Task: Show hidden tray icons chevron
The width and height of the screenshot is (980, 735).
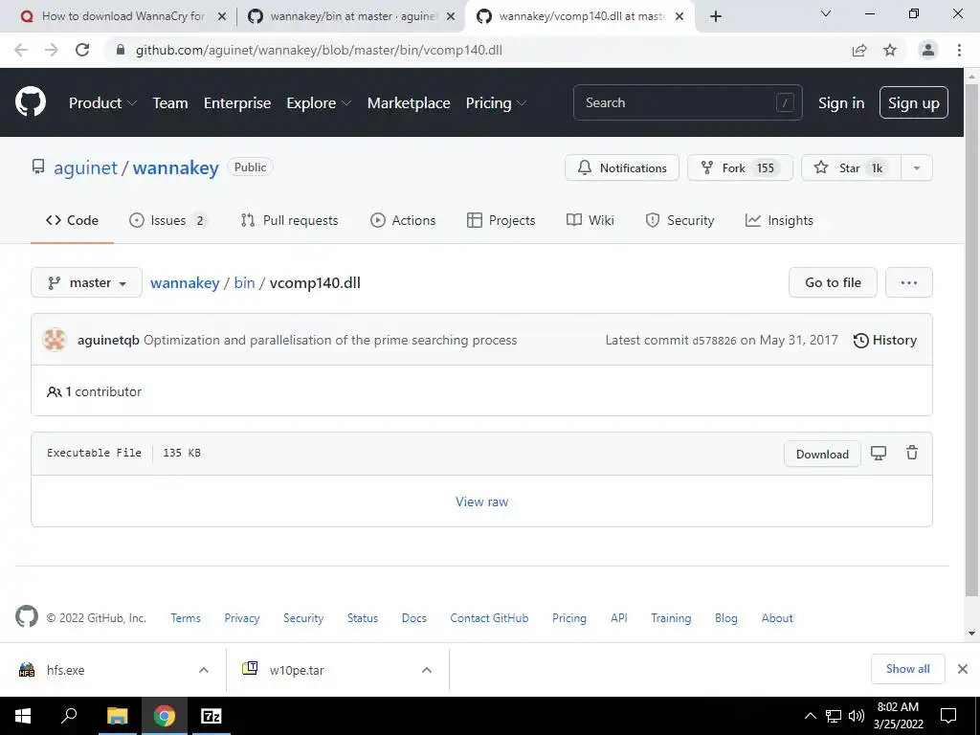Action: (810, 716)
